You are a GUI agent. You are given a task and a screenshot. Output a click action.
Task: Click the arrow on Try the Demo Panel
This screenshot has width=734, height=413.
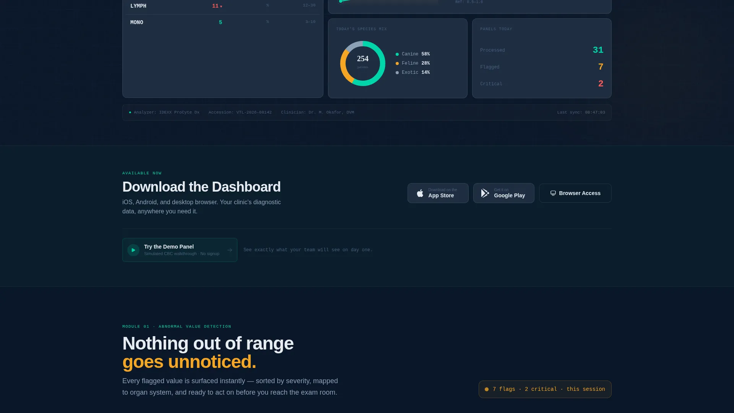[230, 250]
